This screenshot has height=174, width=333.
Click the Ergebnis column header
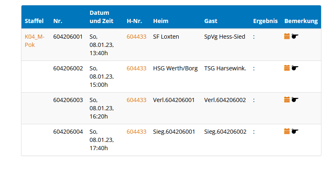tap(265, 21)
